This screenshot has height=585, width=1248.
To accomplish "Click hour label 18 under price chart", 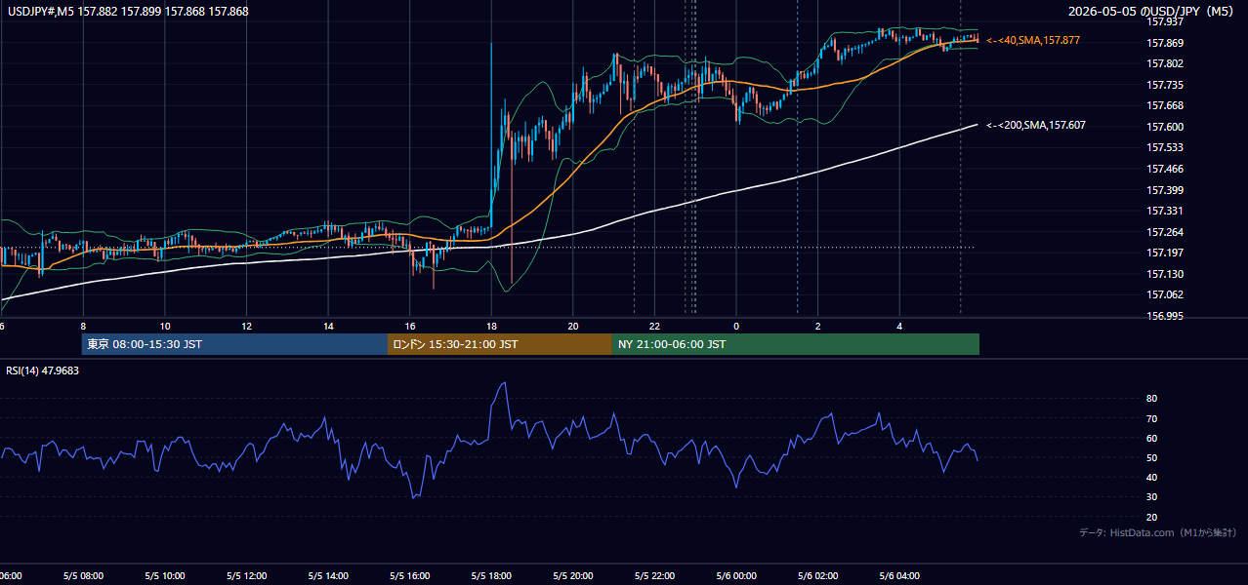I will point(491,326).
